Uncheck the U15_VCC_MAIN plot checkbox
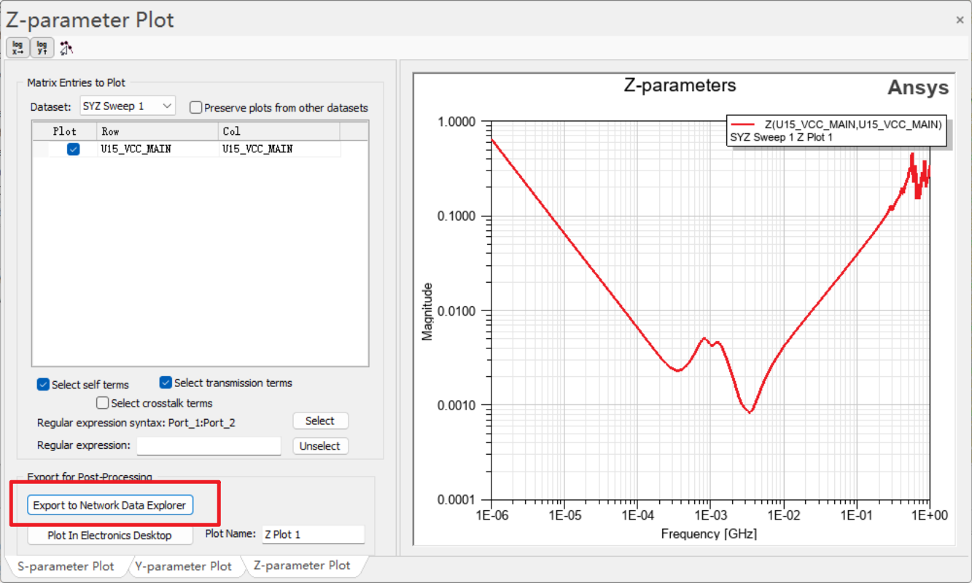The width and height of the screenshot is (972, 583). click(73, 149)
